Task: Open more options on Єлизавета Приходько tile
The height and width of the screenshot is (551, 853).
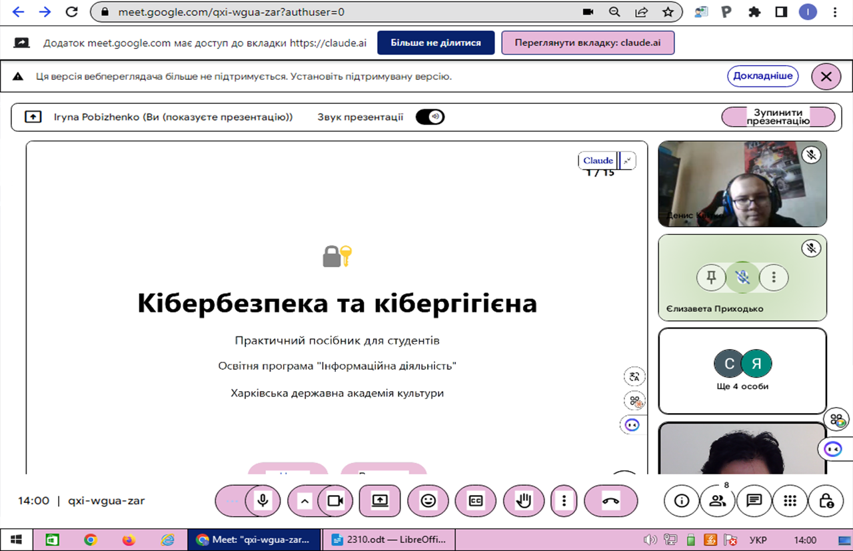Action: click(x=774, y=277)
